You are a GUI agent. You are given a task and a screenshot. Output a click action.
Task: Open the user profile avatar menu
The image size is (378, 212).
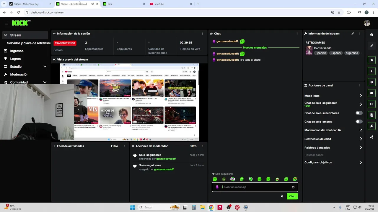(x=367, y=23)
